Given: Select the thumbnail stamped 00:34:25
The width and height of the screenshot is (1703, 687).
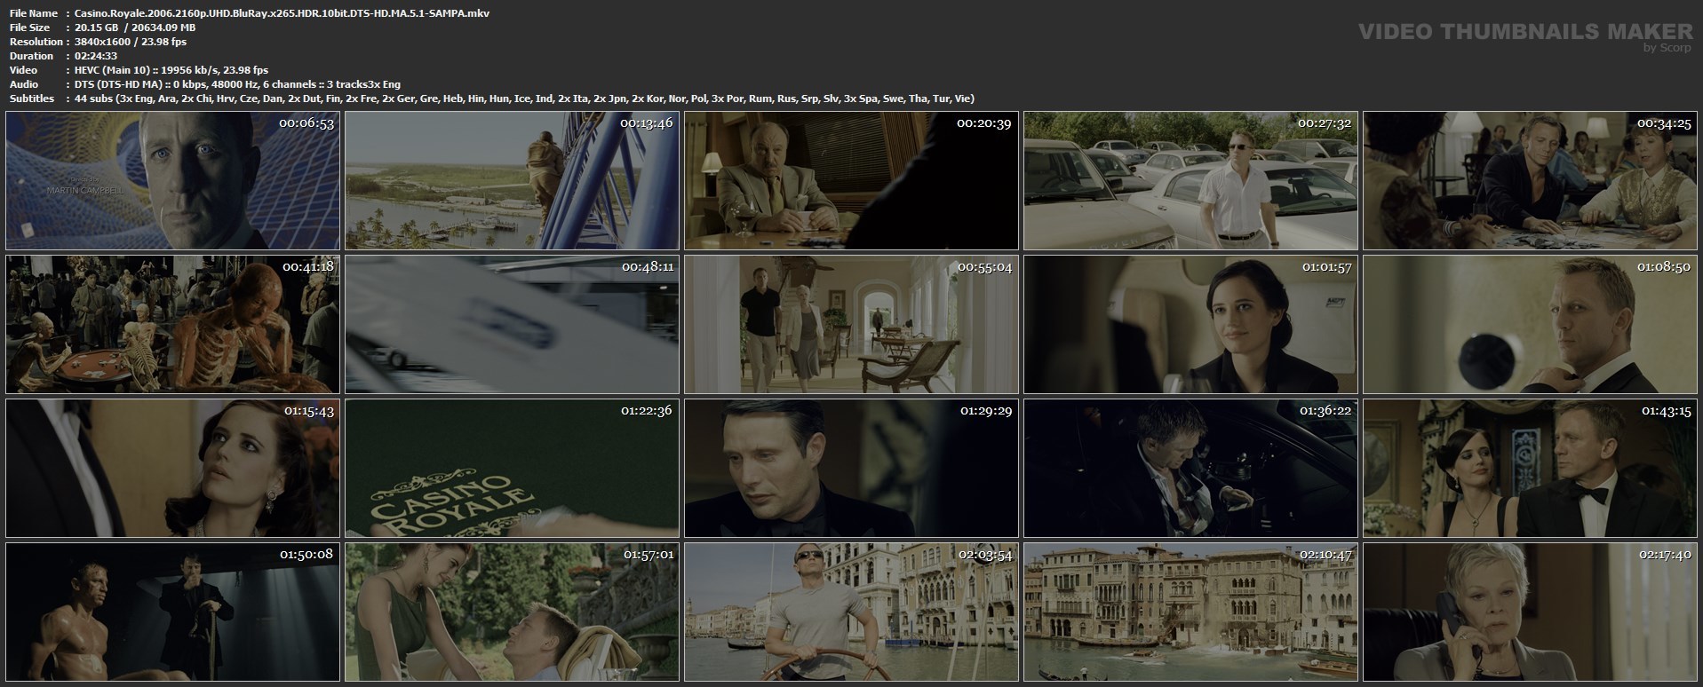Looking at the screenshot, I should pyautogui.click(x=1530, y=180).
